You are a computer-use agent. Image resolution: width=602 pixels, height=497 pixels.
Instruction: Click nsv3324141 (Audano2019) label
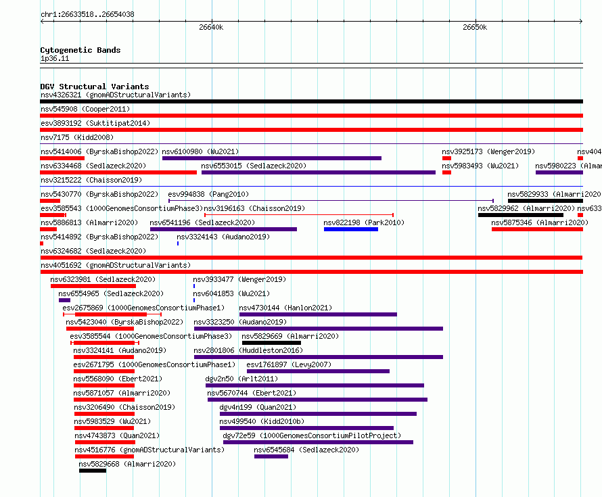pos(120,350)
